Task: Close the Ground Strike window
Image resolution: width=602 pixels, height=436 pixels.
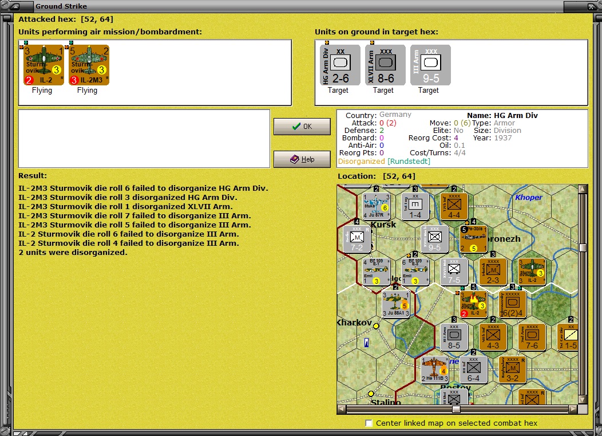Action: point(592,6)
